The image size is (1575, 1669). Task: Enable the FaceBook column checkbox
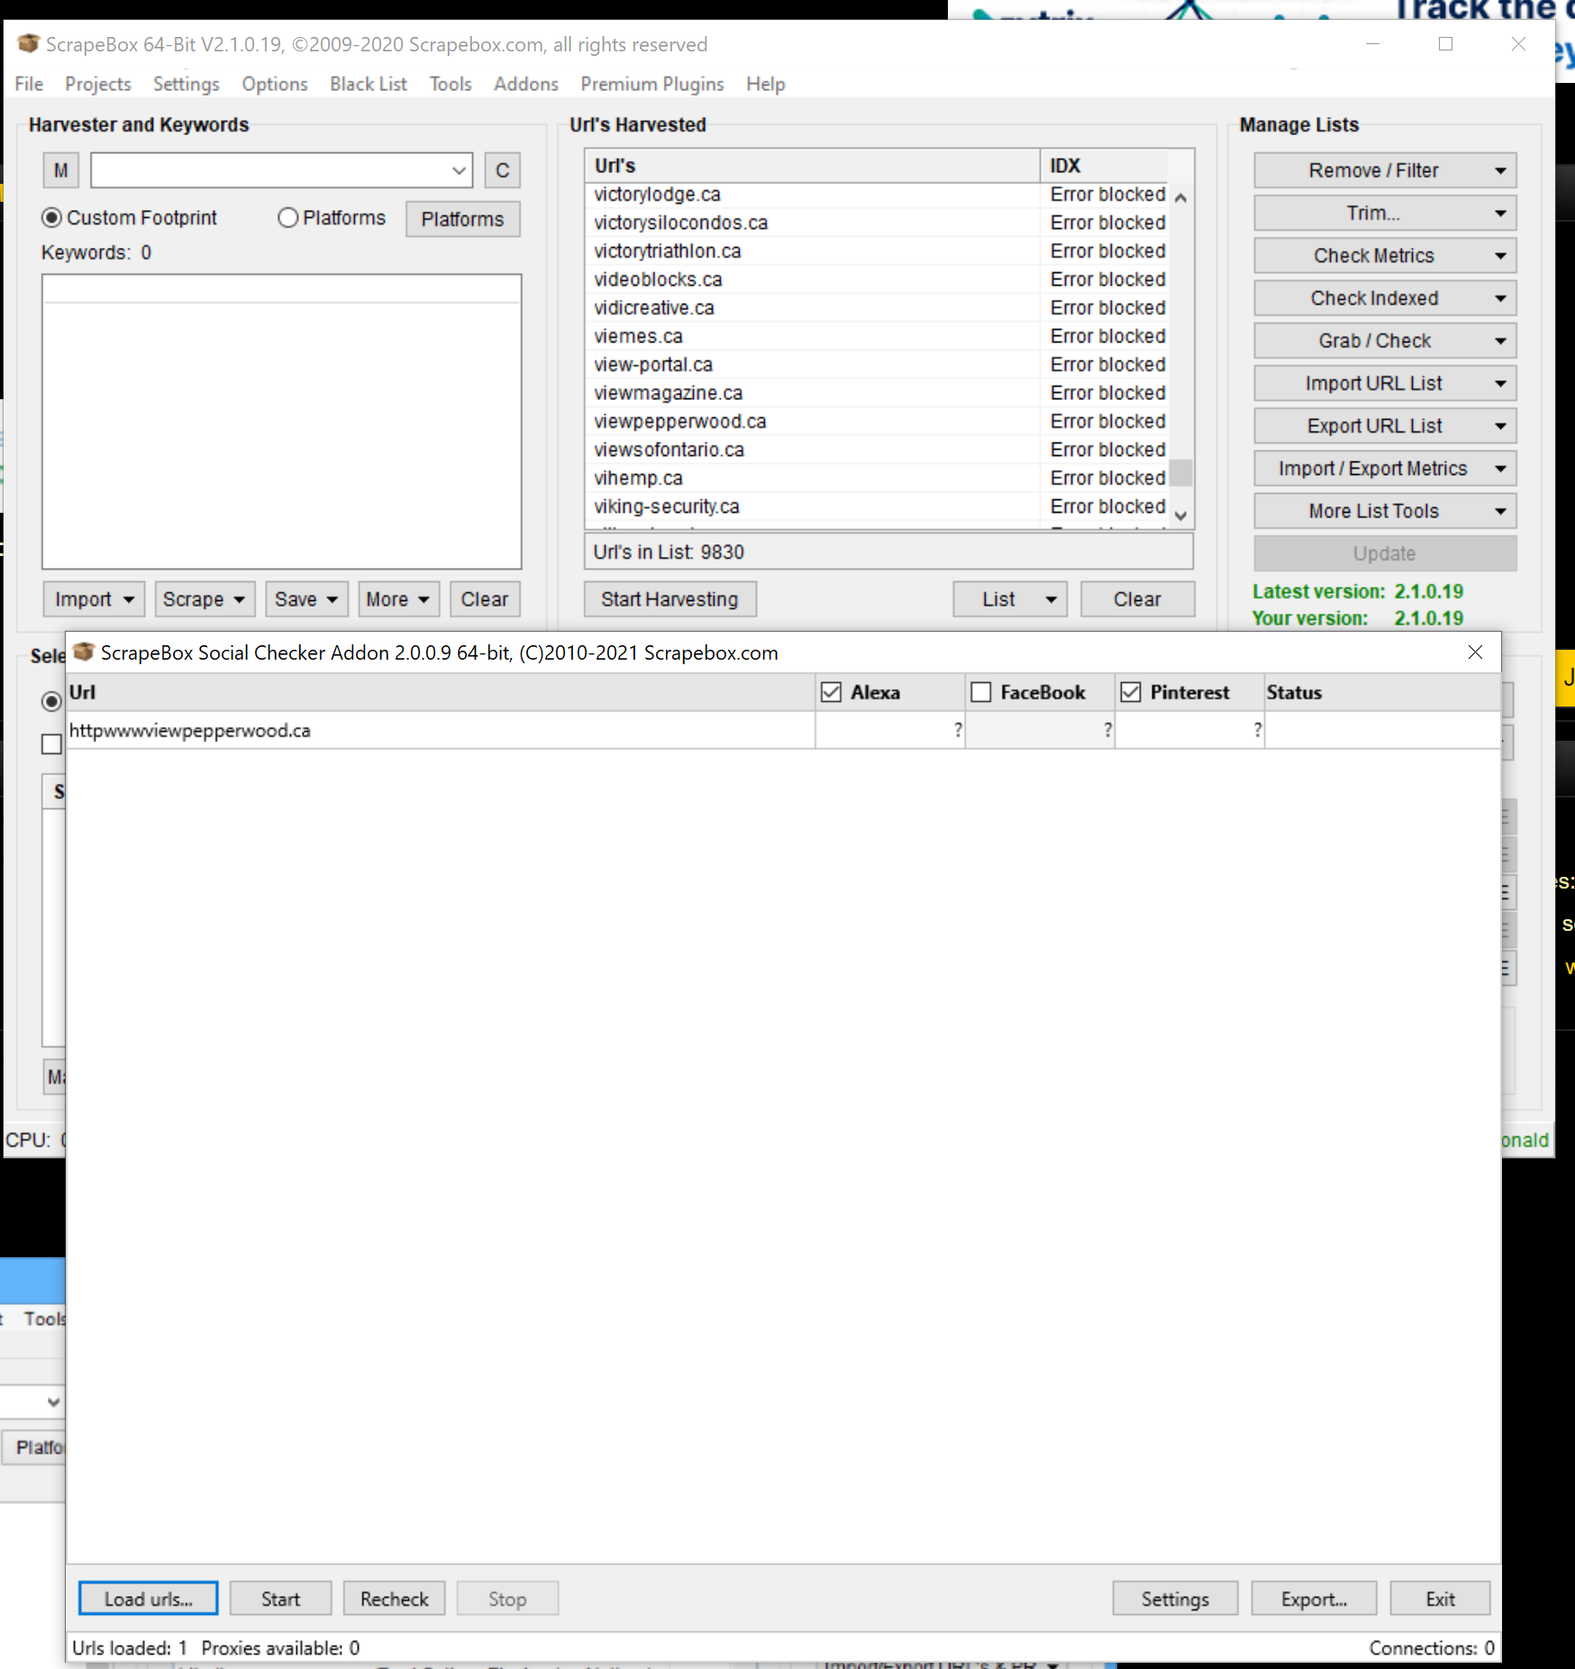(x=980, y=692)
